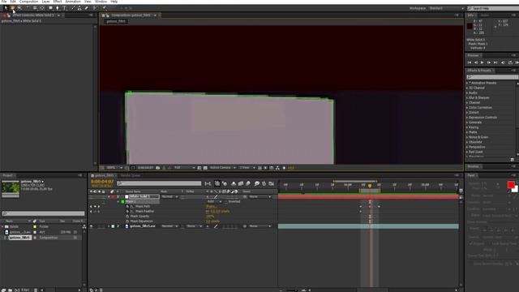519x292 pixels.
Task: Click the timeline current time indicator
Action: (370, 186)
